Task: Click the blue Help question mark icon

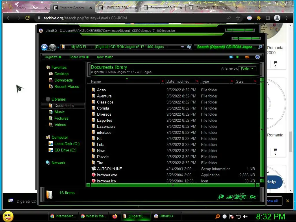Action: (x=257, y=57)
